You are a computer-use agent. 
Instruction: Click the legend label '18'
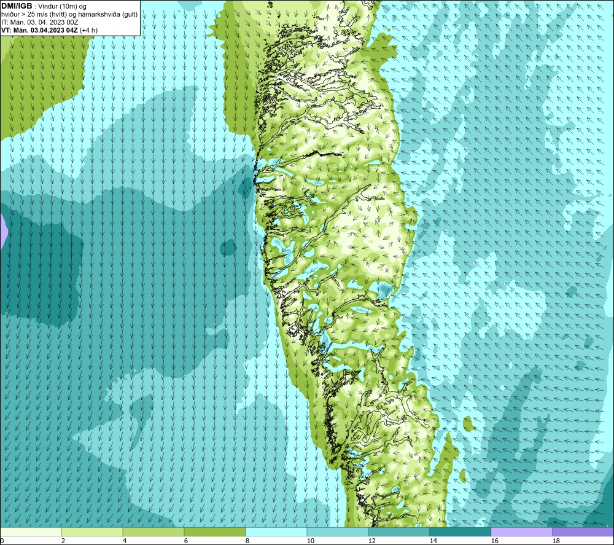(x=556, y=541)
